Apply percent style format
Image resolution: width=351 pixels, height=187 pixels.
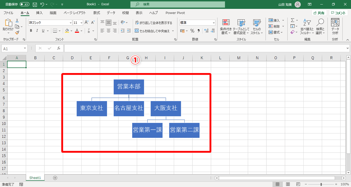[x=192, y=31]
